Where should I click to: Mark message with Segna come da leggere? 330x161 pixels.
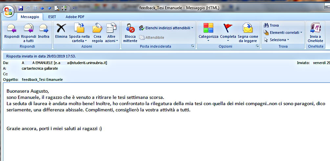point(248,33)
